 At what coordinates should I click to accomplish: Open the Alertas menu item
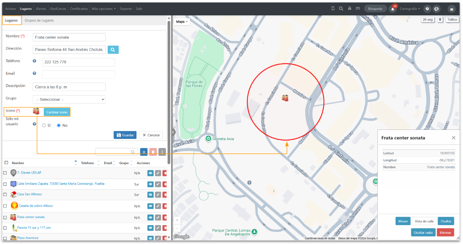tap(41, 9)
